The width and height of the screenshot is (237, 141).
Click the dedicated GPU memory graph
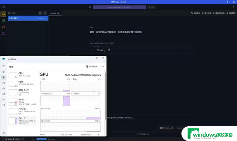(x=70, y=115)
